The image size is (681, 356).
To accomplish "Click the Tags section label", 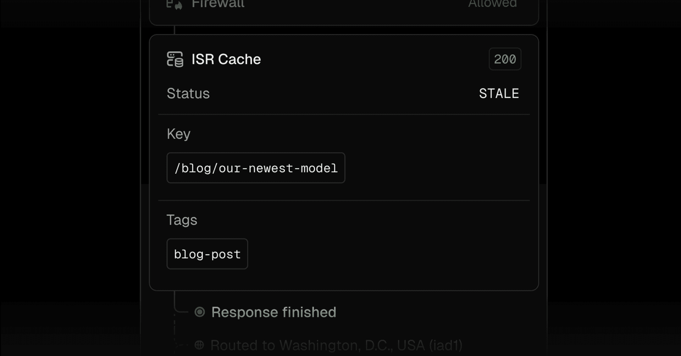I will coord(182,220).
